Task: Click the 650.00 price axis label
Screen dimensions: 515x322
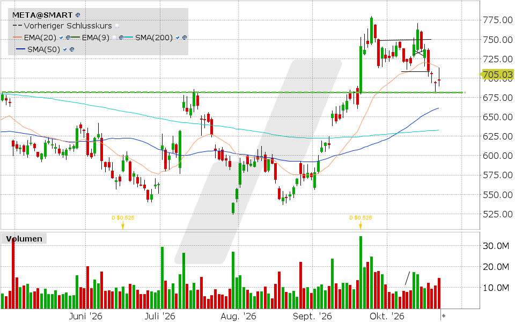Action: (x=498, y=118)
